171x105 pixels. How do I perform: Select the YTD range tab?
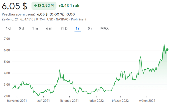pos(64,28)
